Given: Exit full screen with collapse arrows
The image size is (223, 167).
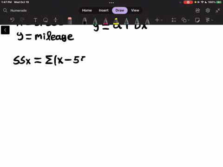Looking at the screenshot, I should point(218,10).
